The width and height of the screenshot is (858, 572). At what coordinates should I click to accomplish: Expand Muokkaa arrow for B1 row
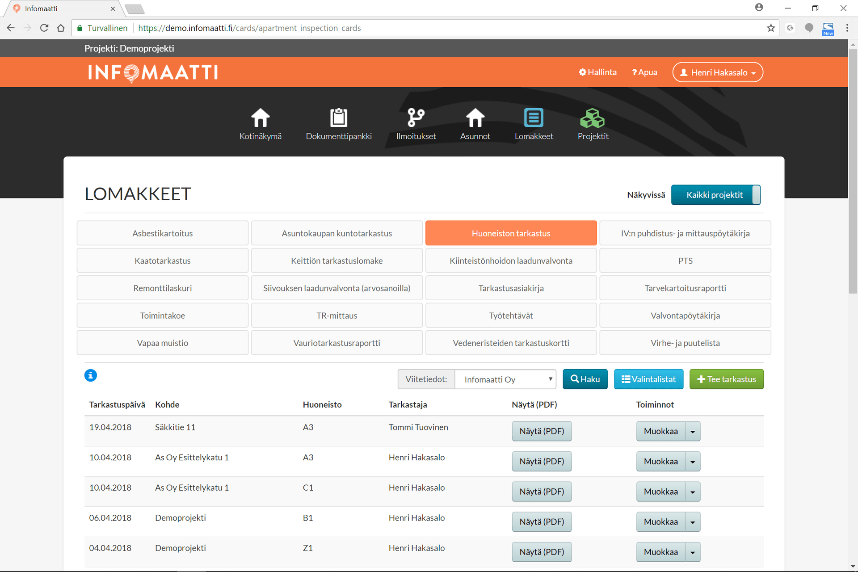pos(693,522)
